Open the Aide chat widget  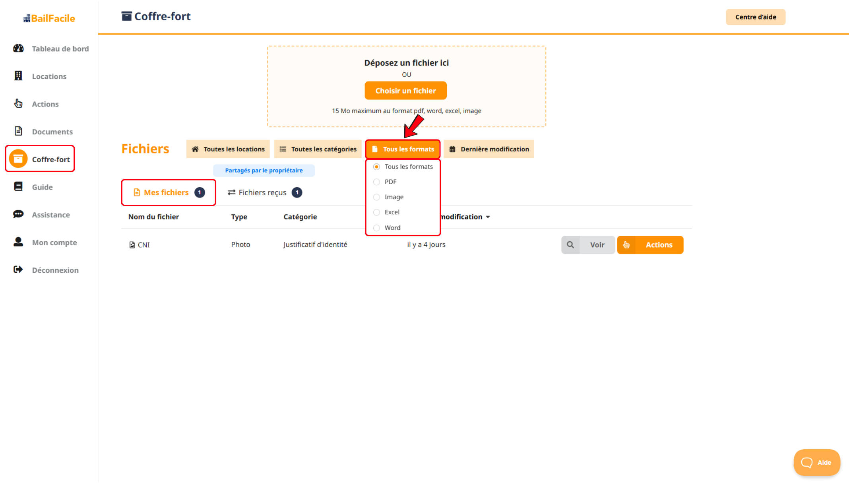coord(816,462)
